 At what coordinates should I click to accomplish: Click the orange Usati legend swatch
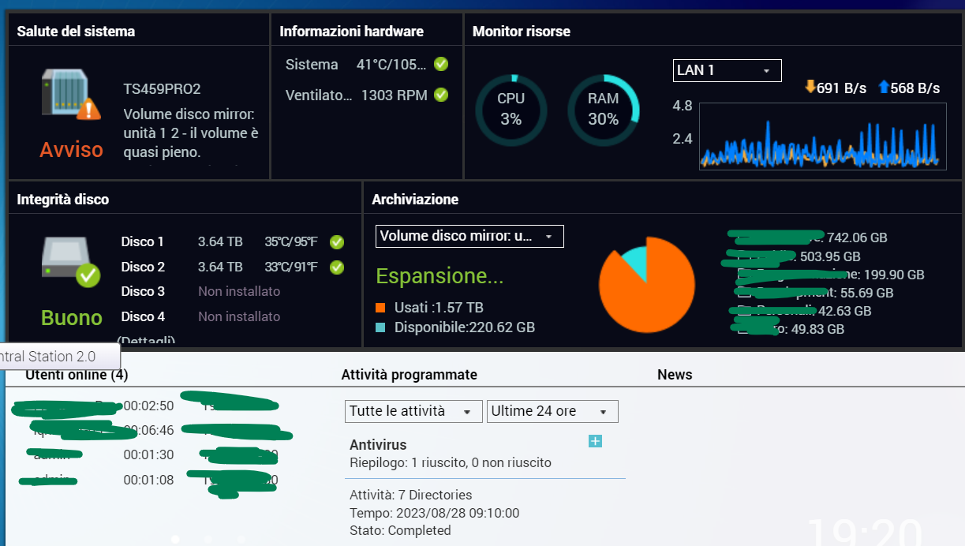(x=380, y=308)
